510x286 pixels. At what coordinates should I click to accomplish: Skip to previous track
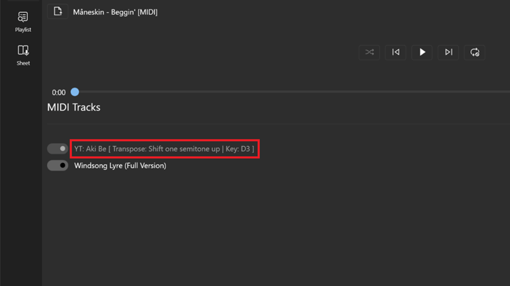pos(396,52)
